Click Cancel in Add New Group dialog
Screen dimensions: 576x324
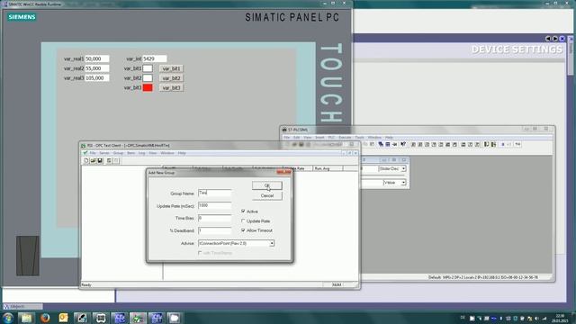[x=267, y=196]
